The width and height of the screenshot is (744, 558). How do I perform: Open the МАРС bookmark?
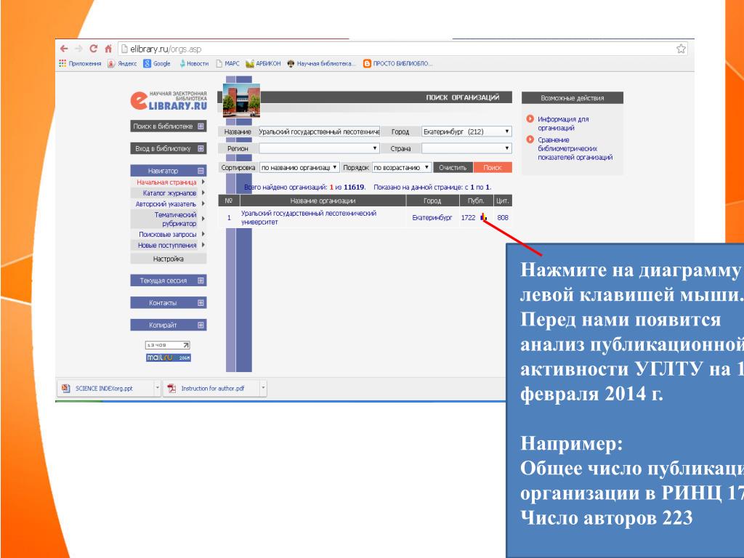tap(227, 64)
